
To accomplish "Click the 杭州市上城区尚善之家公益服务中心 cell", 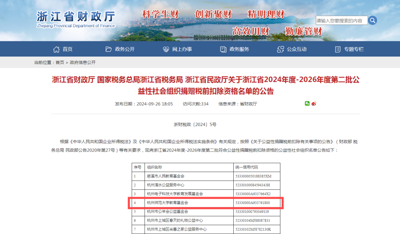I will 189,229.
